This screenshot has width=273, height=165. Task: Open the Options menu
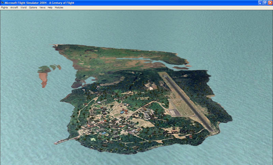[33, 8]
